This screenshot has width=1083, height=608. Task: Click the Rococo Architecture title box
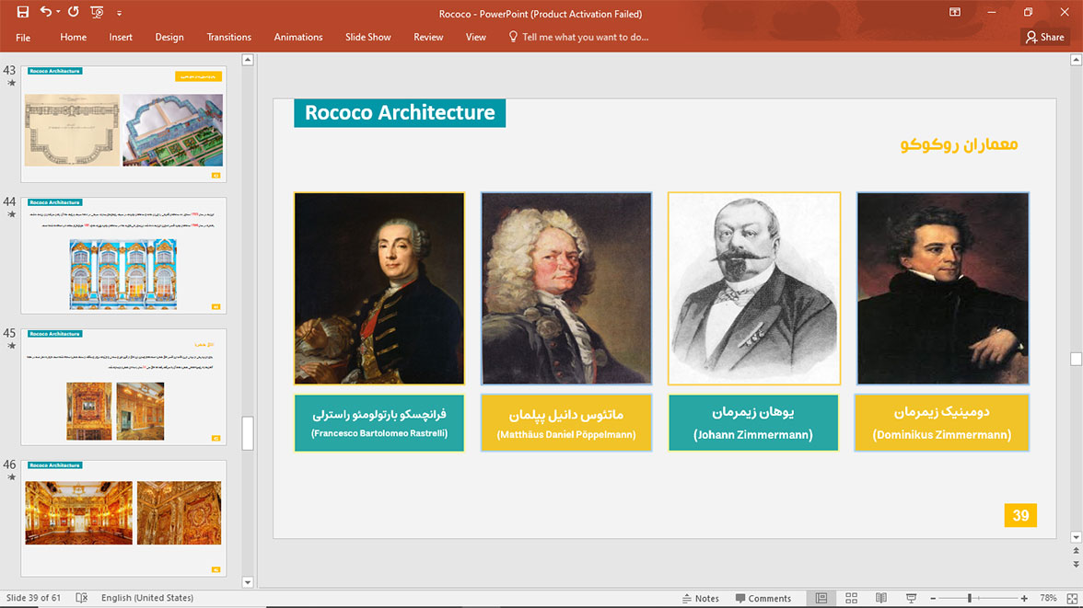tap(400, 112)
